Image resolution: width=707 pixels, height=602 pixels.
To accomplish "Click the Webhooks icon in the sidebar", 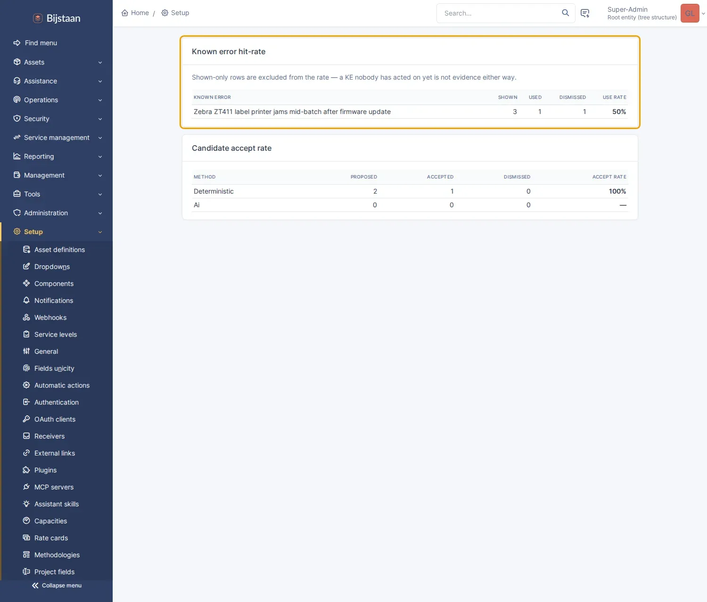I will click(26, 317).
